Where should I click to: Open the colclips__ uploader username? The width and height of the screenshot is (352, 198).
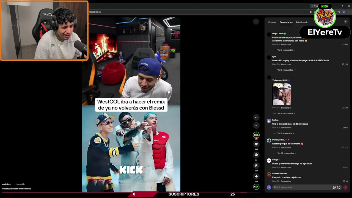8,184
